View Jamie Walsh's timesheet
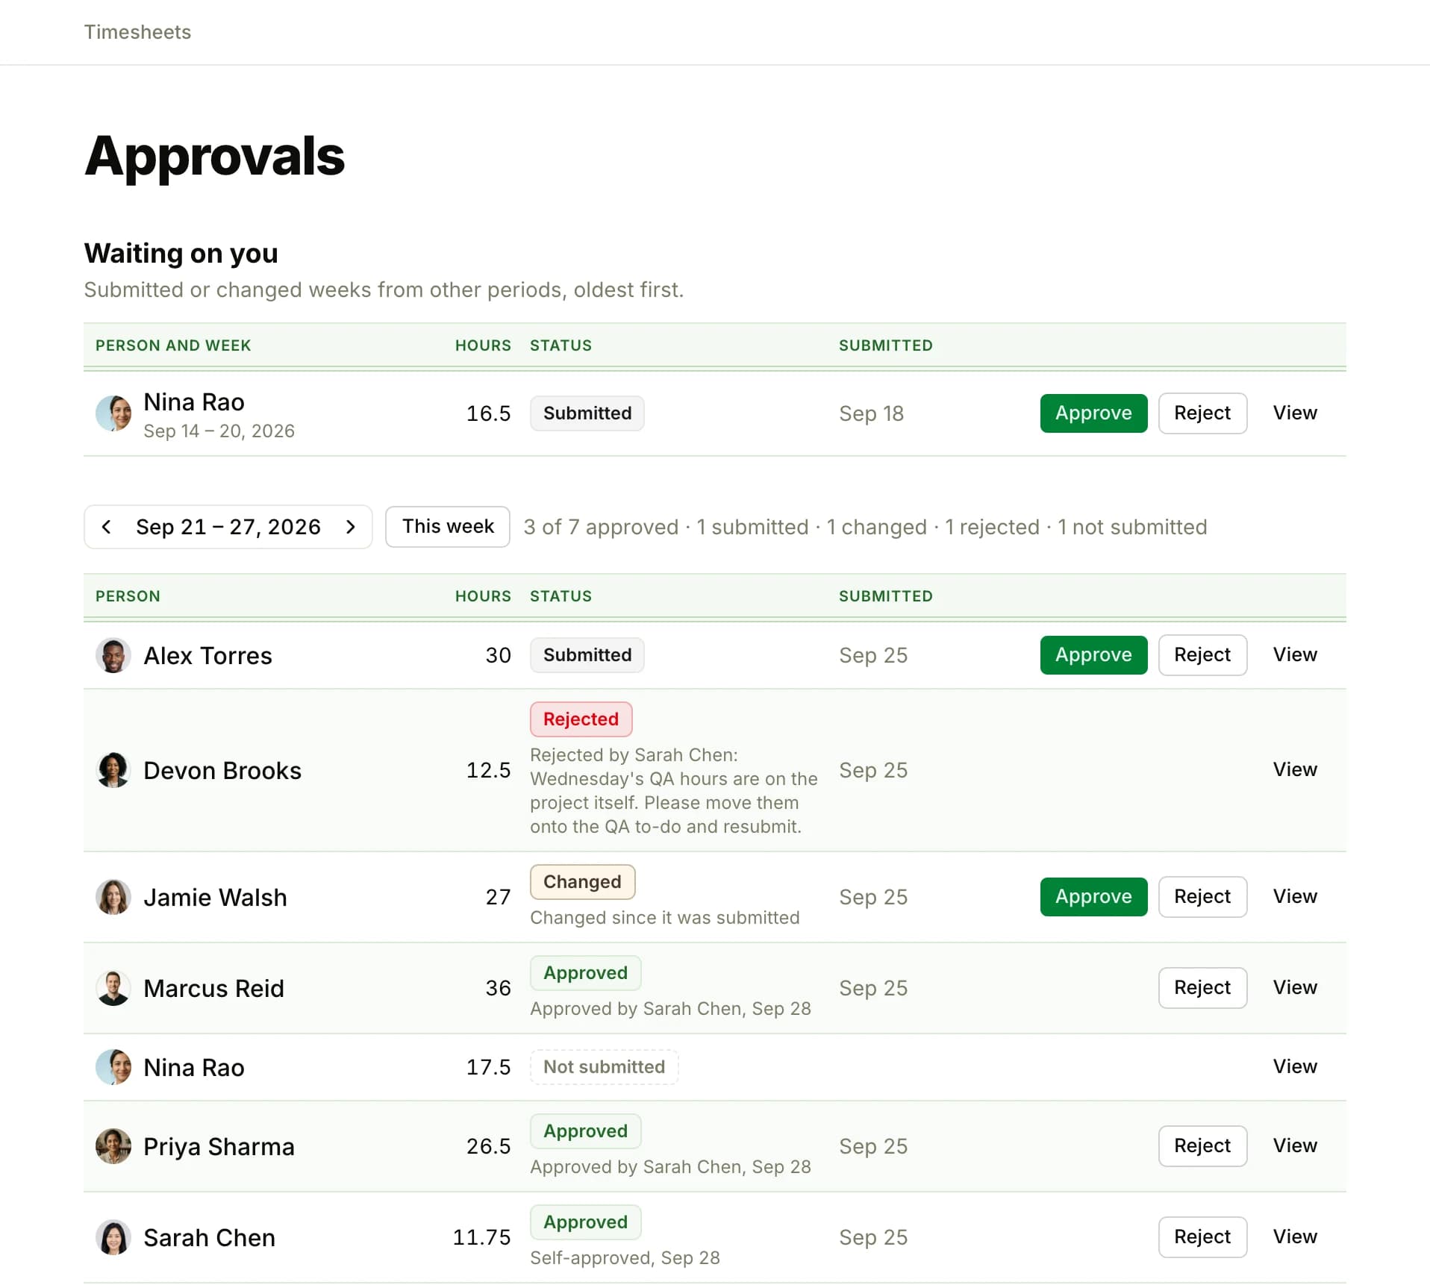The height and width of the screenshot is (1285, 1430). pos(1295,897)
